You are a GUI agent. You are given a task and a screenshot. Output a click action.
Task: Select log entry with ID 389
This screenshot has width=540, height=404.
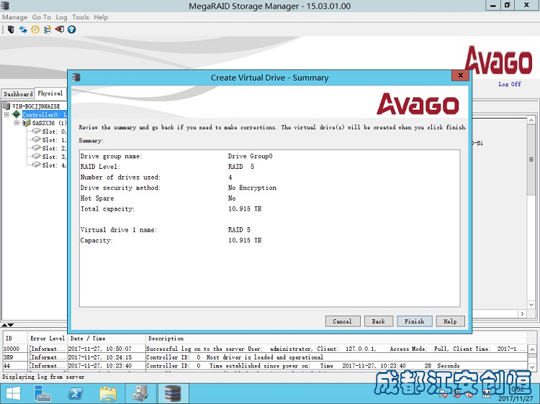click(x=265, y=357)
